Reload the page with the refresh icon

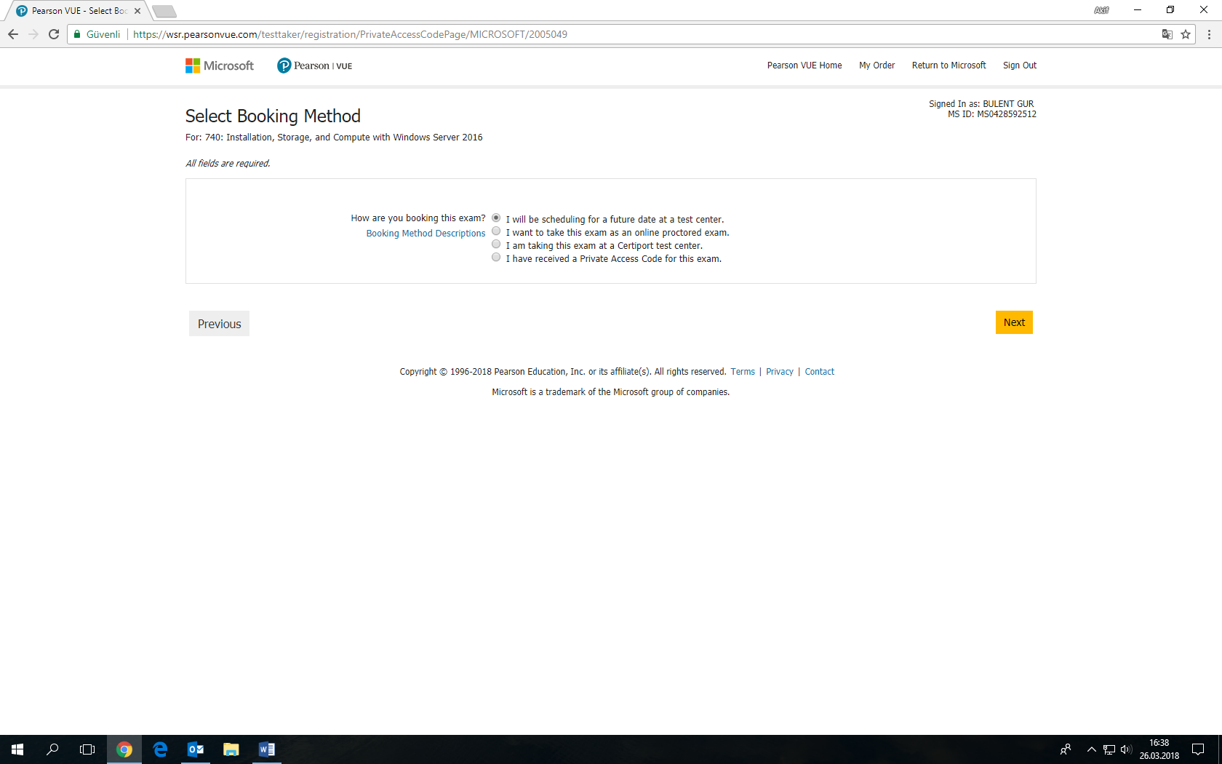pos(54,34)
